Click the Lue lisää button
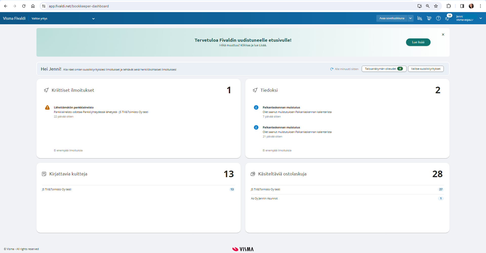The height and width of the screenshot is (253, 486). [418, 42]
